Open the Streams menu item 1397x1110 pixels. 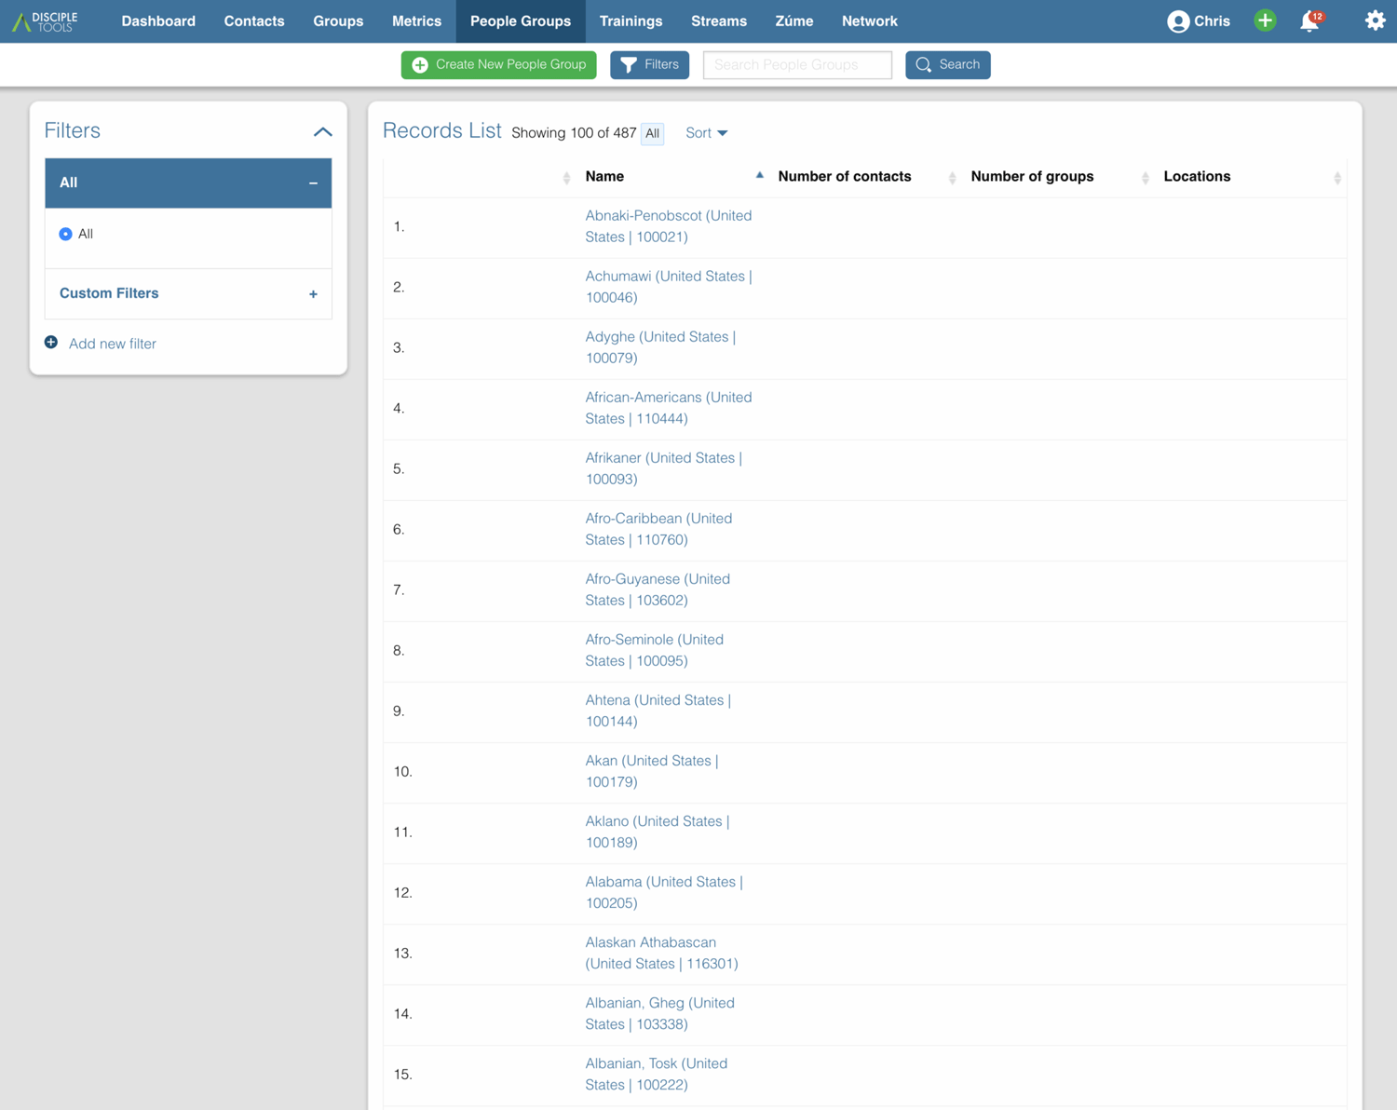coord(719,20)
